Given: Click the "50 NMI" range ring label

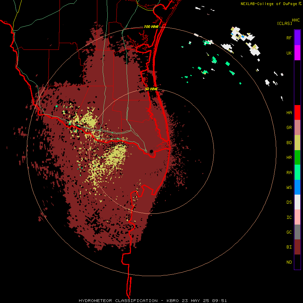Looking at the screenshot, I should tap(151, 89).
